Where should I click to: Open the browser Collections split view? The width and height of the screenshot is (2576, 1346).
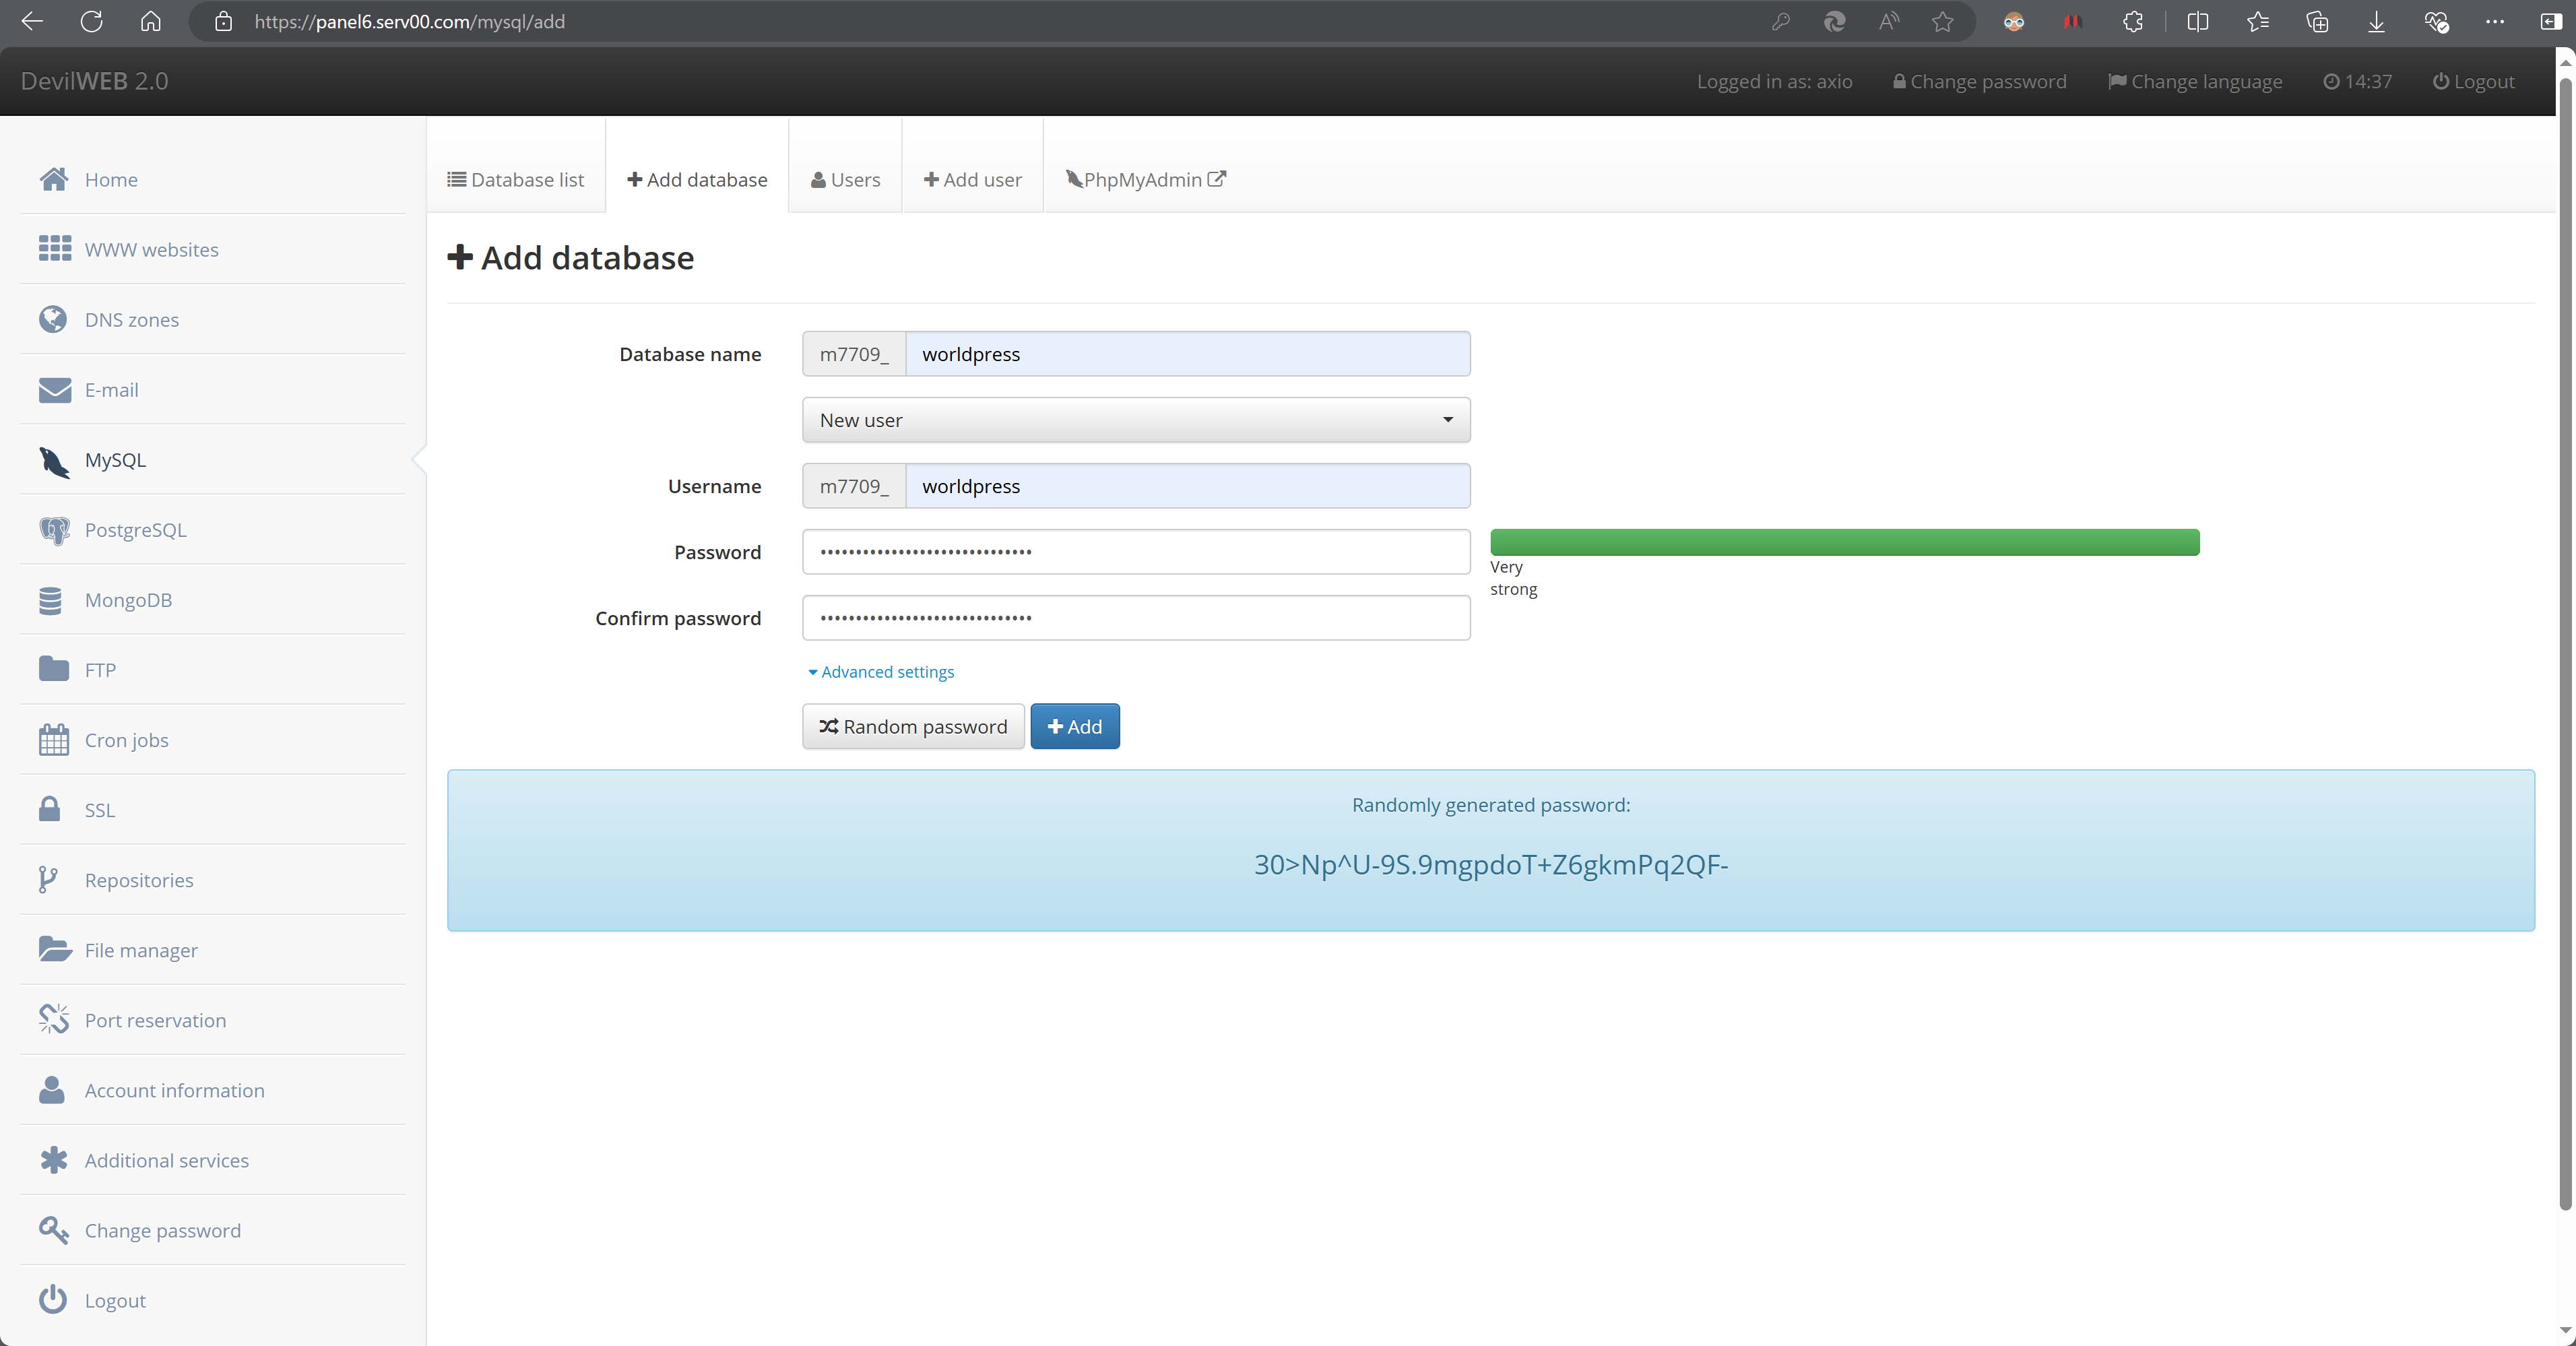pos(2197,21)
